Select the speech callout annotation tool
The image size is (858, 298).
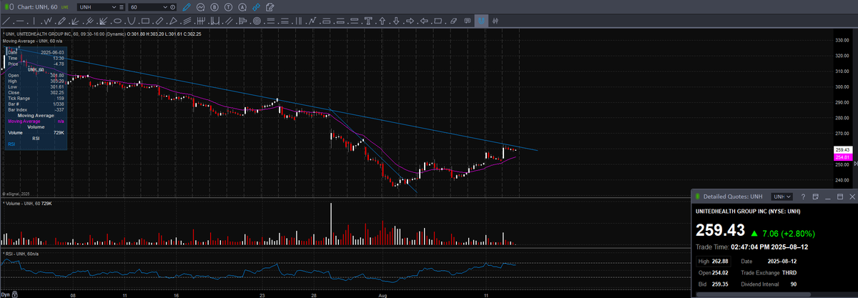468,21
